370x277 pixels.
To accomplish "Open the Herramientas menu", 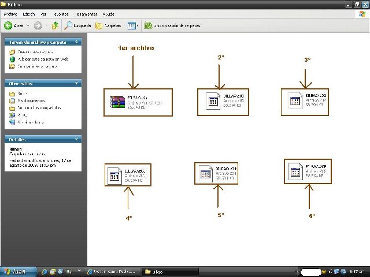I will pos(86,13).
